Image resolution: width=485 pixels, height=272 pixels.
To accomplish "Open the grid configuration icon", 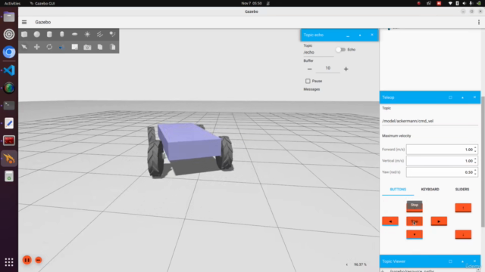I will pos(74,47).
